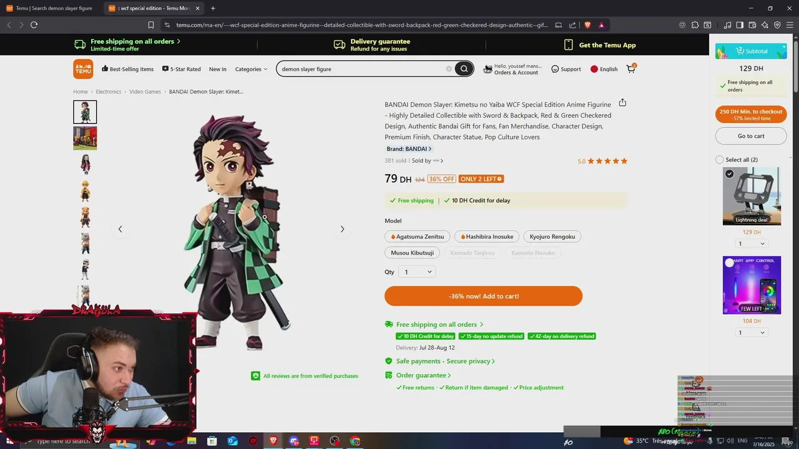Bookmark this page
The width and height of the screenshot is (799, 449).
pyautogui.click(x=151, y=25)
